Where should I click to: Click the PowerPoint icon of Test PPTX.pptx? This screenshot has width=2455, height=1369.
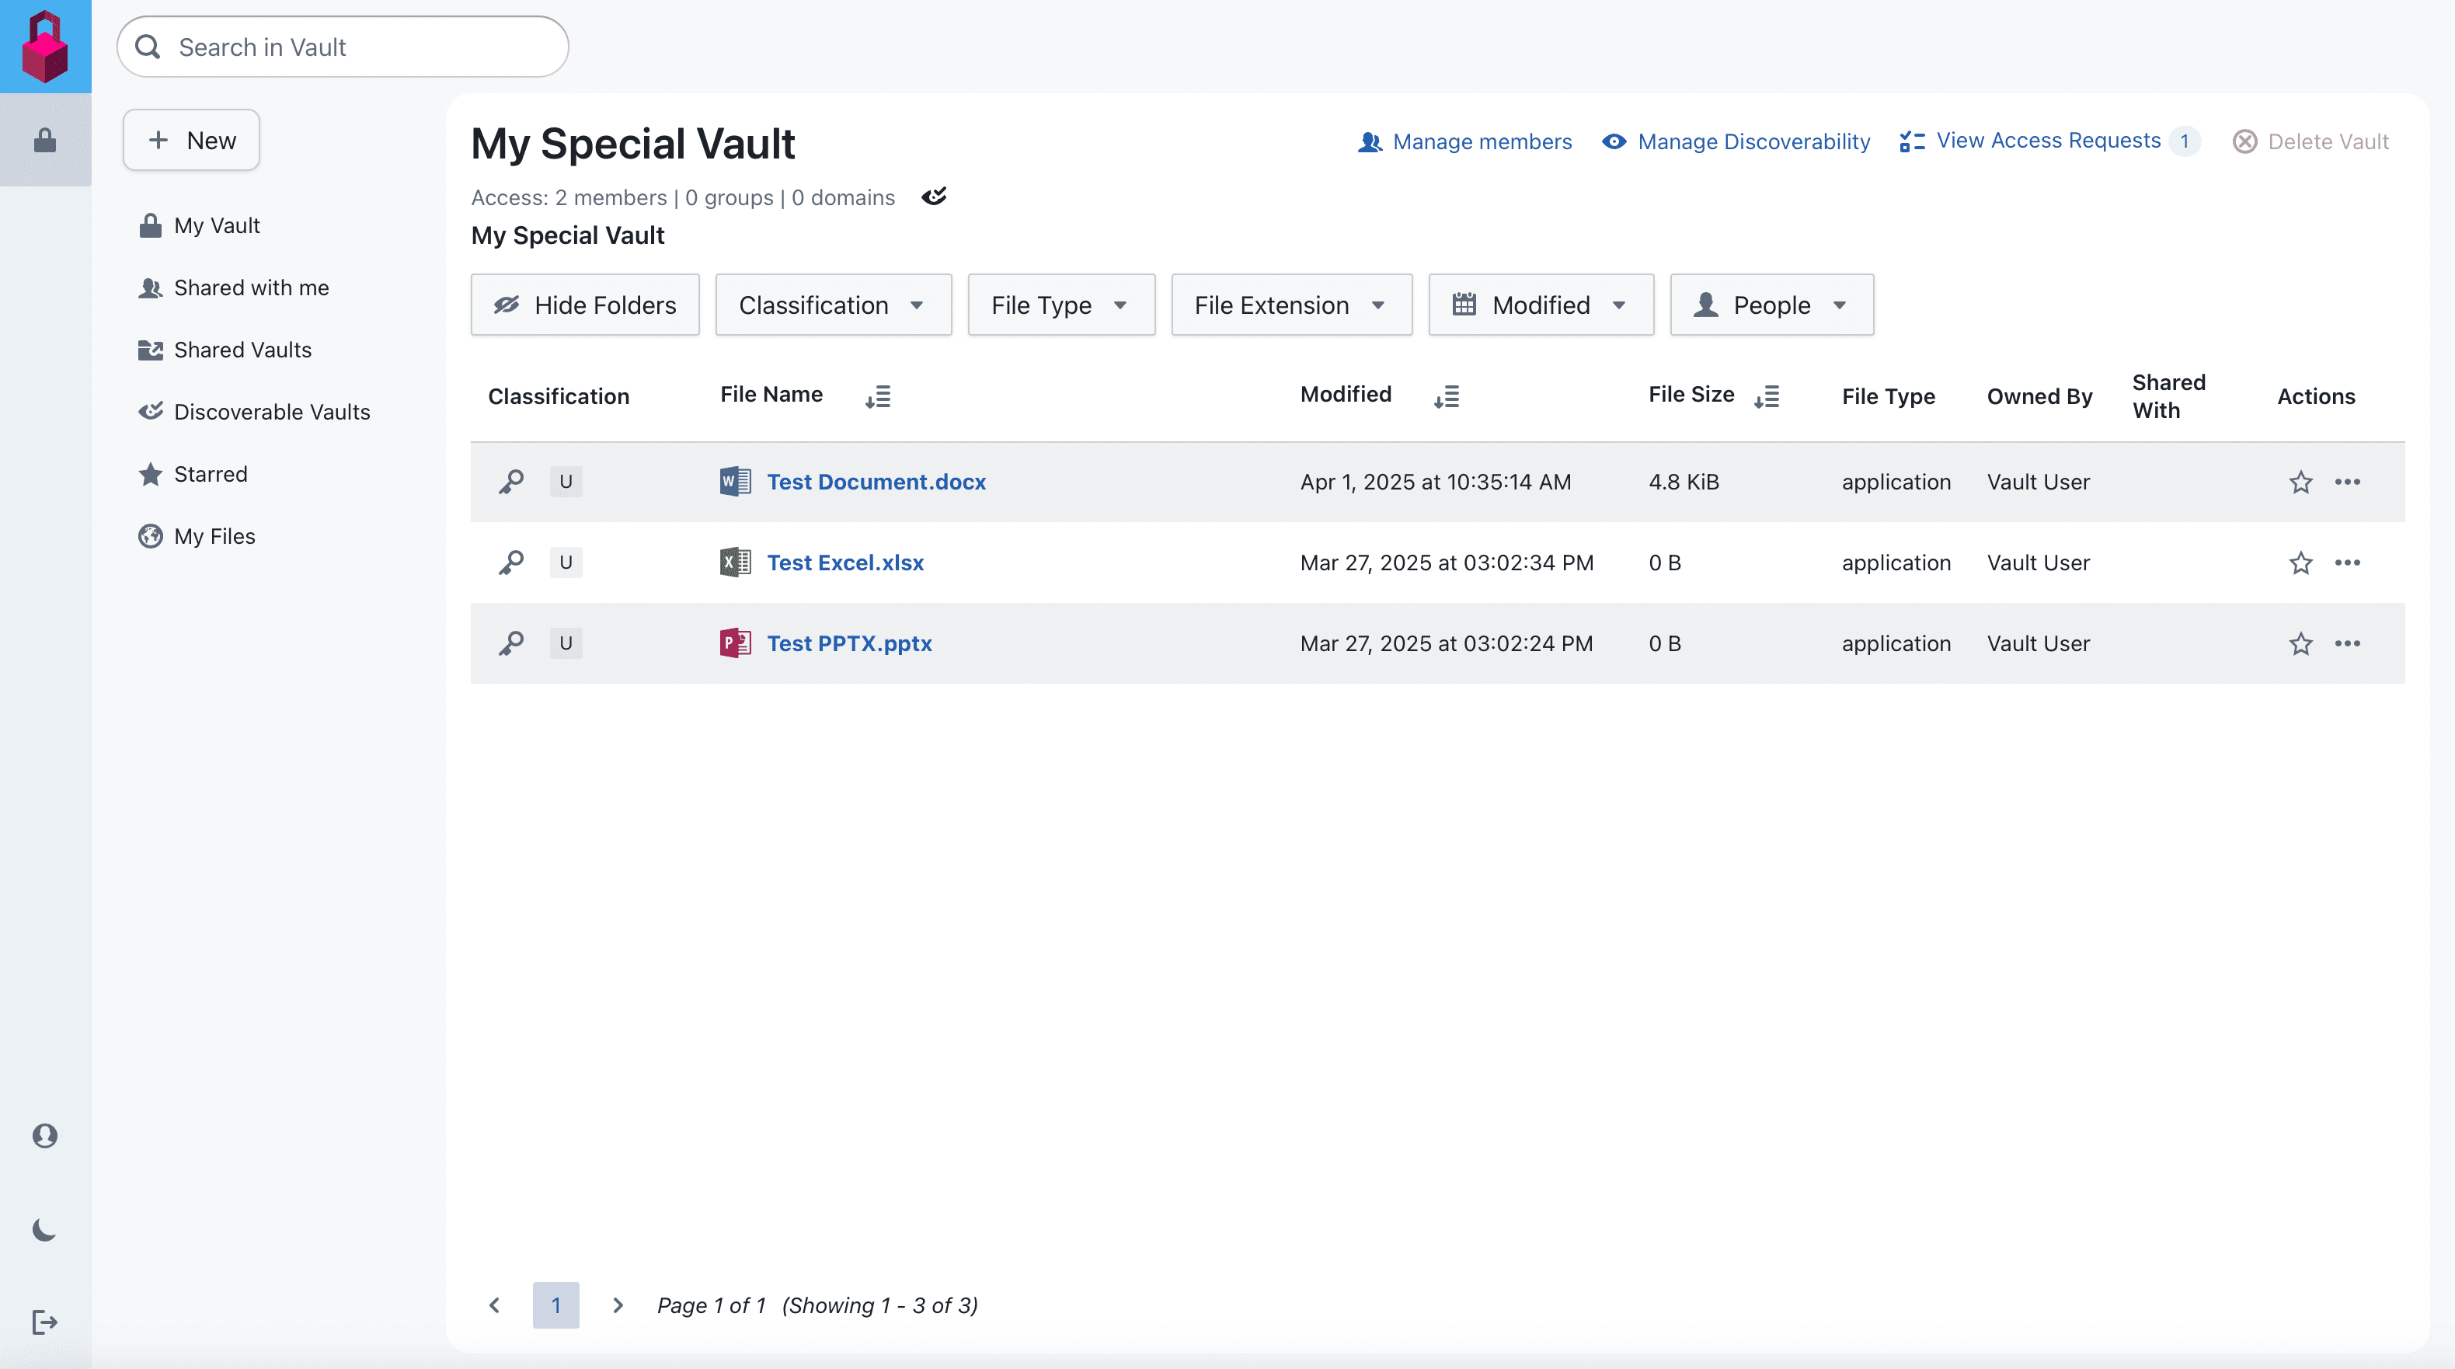pyautogui.click(x=735, y=643)
